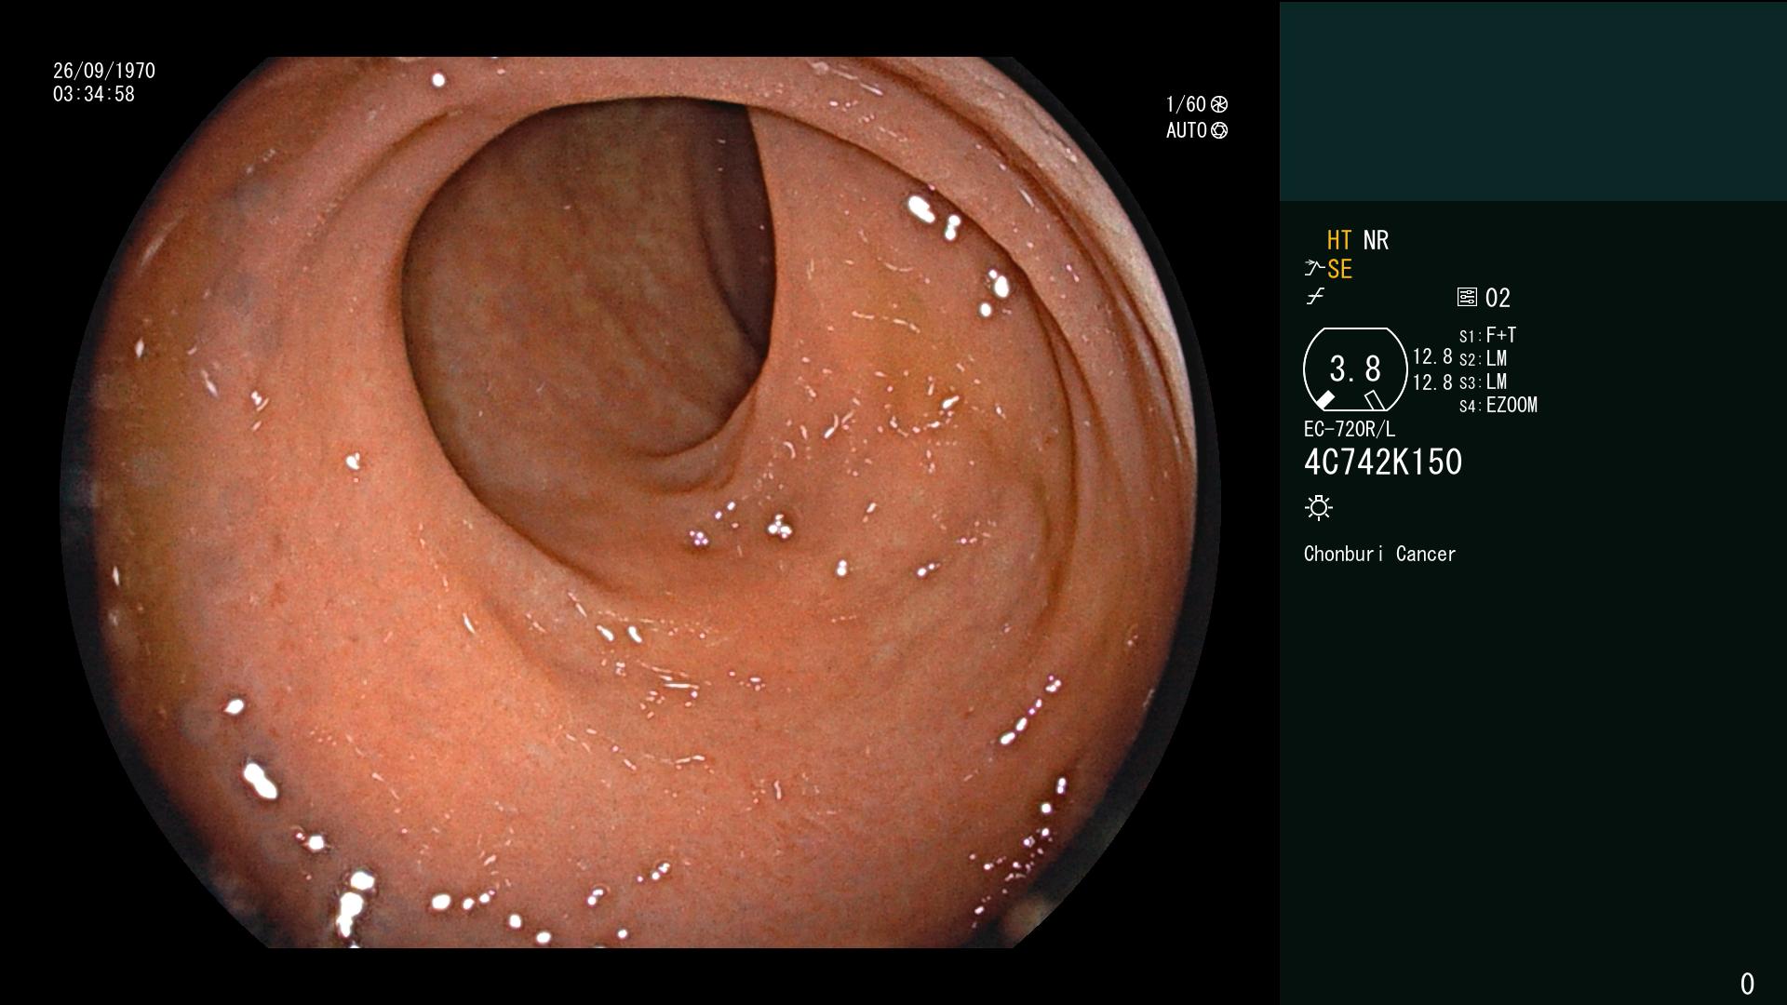The height and width of the screenshot is (1005, 1787).
Task: Click the iris icon next to AUTO
Action: tap(1219, 130)
